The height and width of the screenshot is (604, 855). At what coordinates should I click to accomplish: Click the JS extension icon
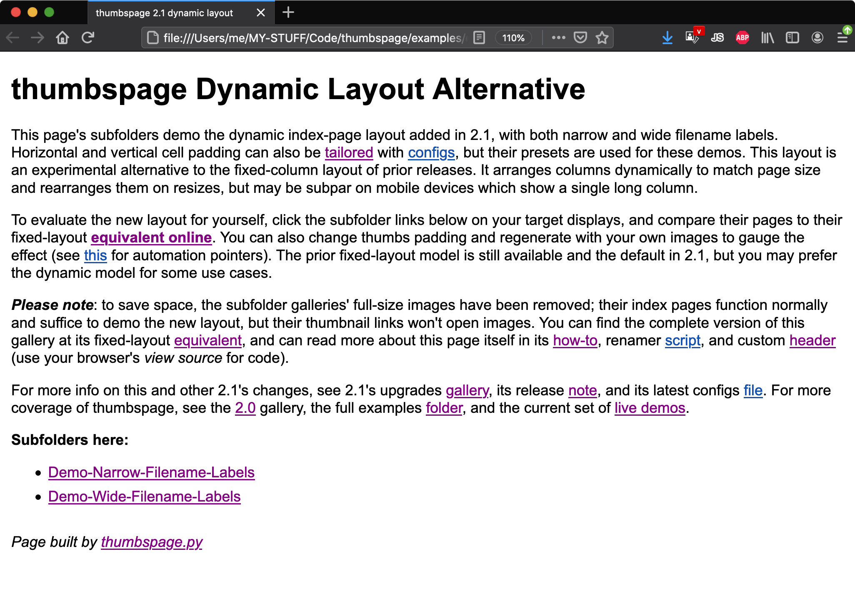[x=717, y=38]
